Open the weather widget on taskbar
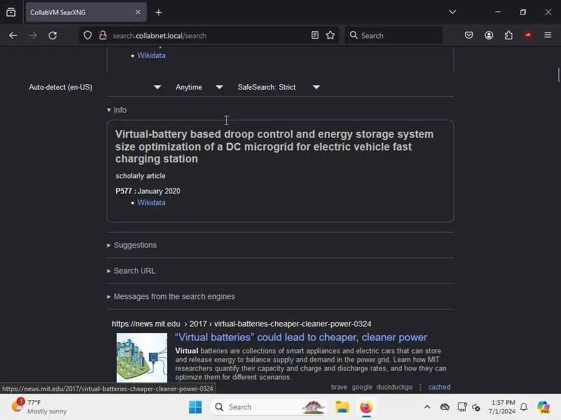 point(39,407)
